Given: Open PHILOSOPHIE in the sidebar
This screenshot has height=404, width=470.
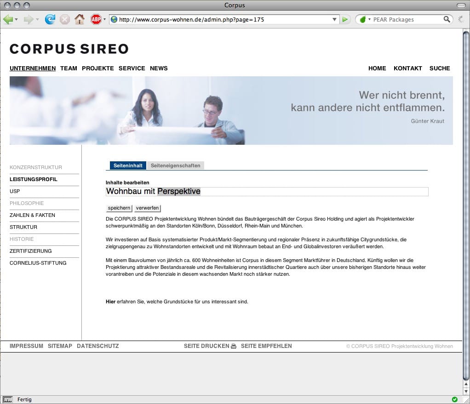Looking at the screenshot, I should tap(27, 203).
